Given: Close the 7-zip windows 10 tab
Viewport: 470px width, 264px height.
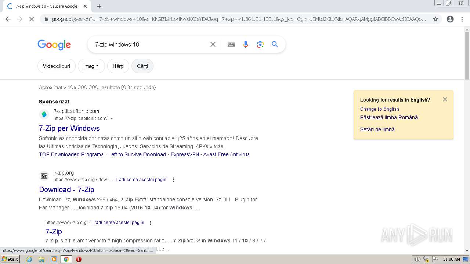Looking at the screenshot, I should [x=85, y=6].
